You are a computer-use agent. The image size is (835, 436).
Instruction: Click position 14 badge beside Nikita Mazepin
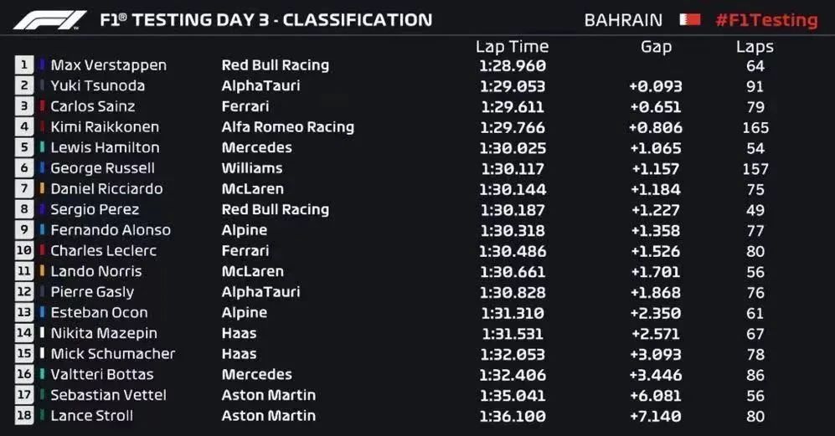[24, 333]
